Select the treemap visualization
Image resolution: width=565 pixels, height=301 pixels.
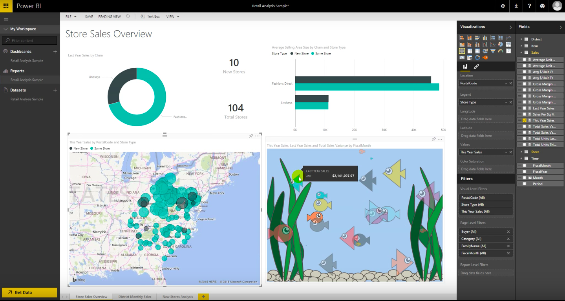pyautogui.click(x=508, y=44)
